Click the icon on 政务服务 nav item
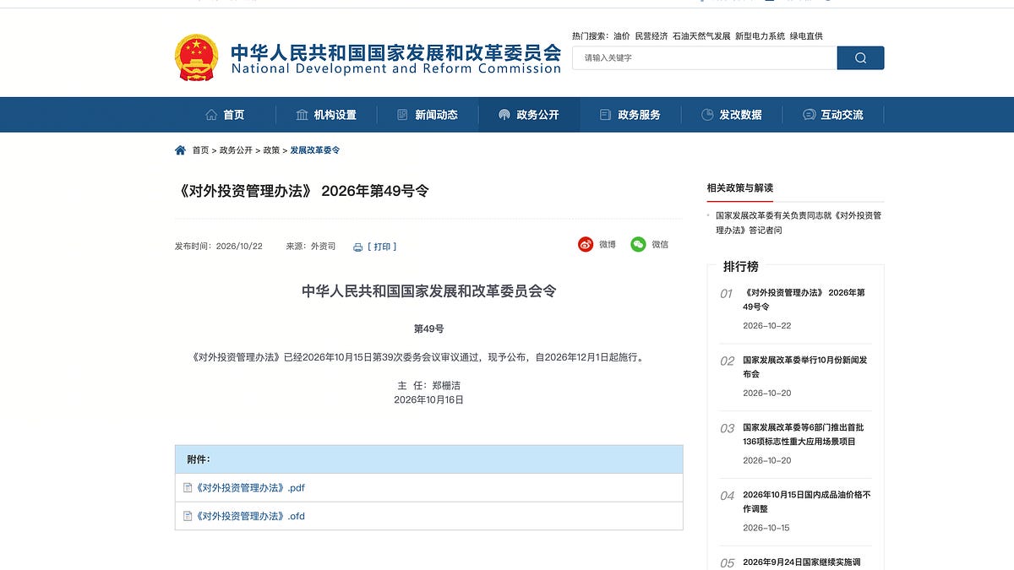The image size is (1014, 570). coord(605,115)
